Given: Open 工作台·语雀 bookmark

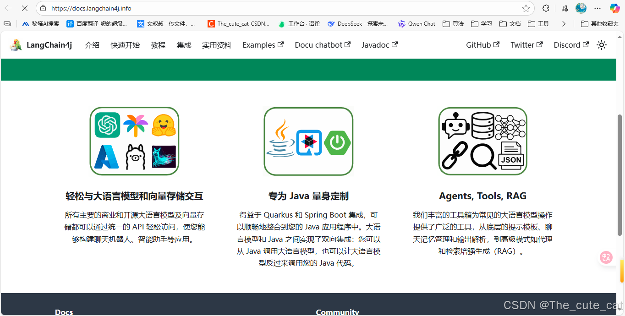Looking at the screenshot, I should [x=299, y=24].
